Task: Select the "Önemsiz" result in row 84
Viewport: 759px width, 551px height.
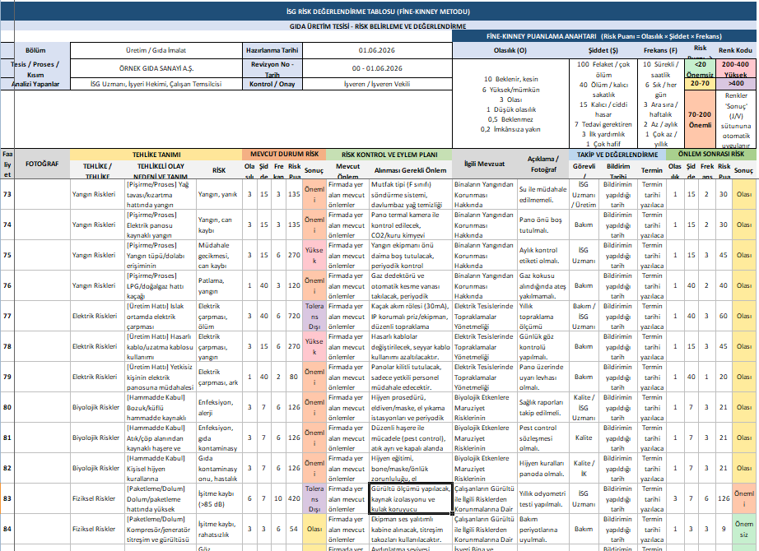Action: coord(744,529)
